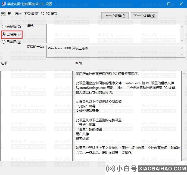Click the help line '文件资源管理器'

87,111
